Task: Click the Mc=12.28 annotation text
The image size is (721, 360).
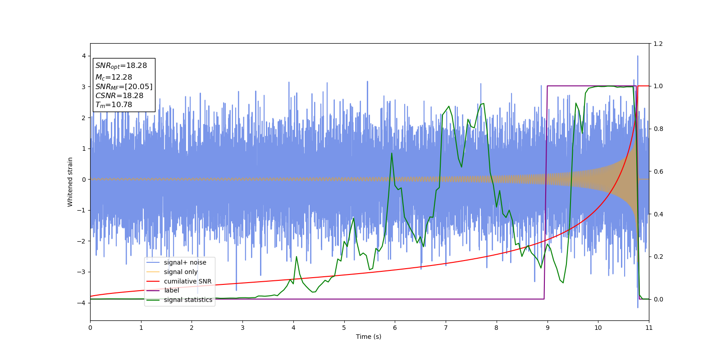Action: [114, 77]
